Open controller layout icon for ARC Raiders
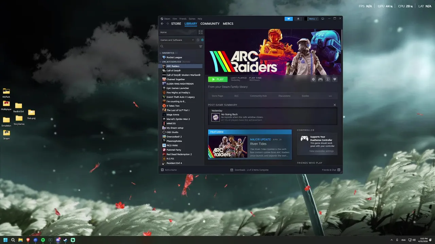Screen dimensions: 435x244 (320, 79)
